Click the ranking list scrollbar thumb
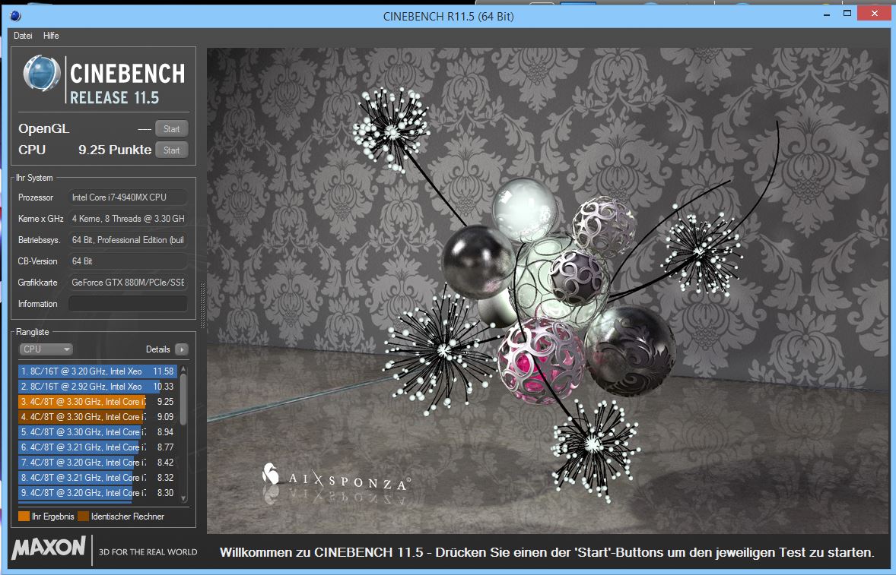 (183, 397)
